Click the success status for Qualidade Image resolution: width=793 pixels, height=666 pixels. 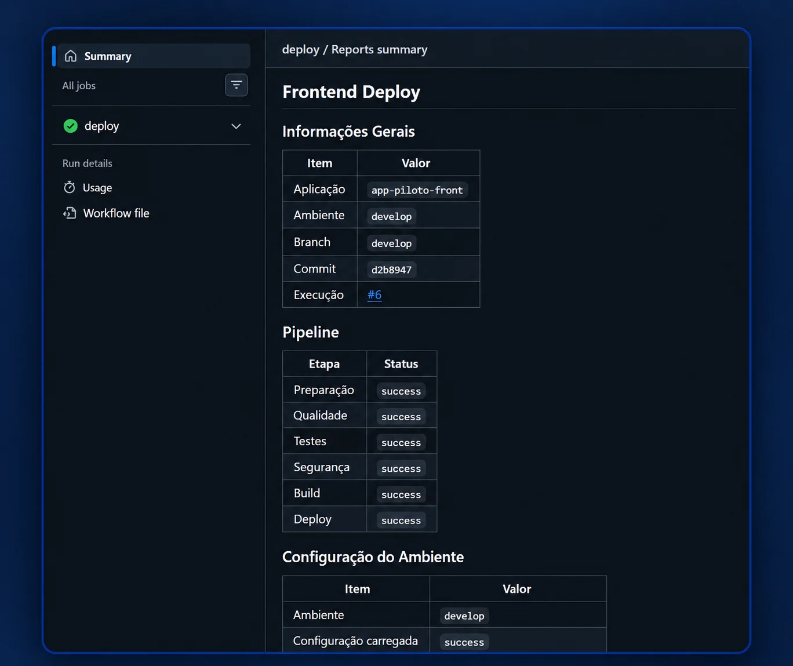point(401,417)
